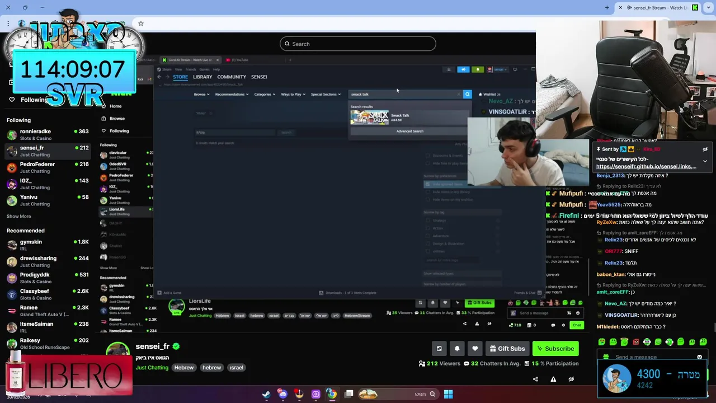Select the Smack Talk search result

click(408, 117)
